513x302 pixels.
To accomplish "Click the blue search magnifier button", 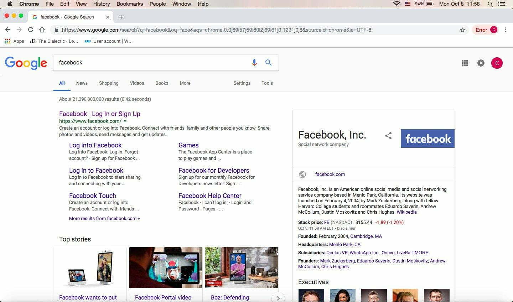I will 268,63.
